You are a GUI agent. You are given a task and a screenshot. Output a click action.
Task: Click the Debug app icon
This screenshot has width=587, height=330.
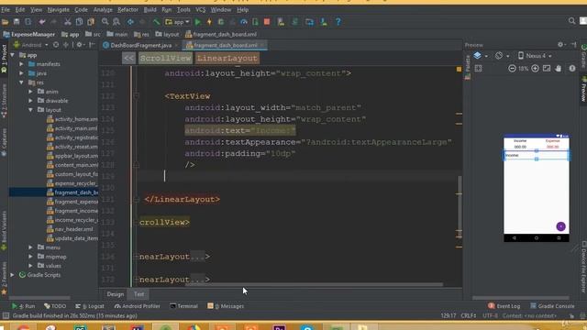click(221, 22)
